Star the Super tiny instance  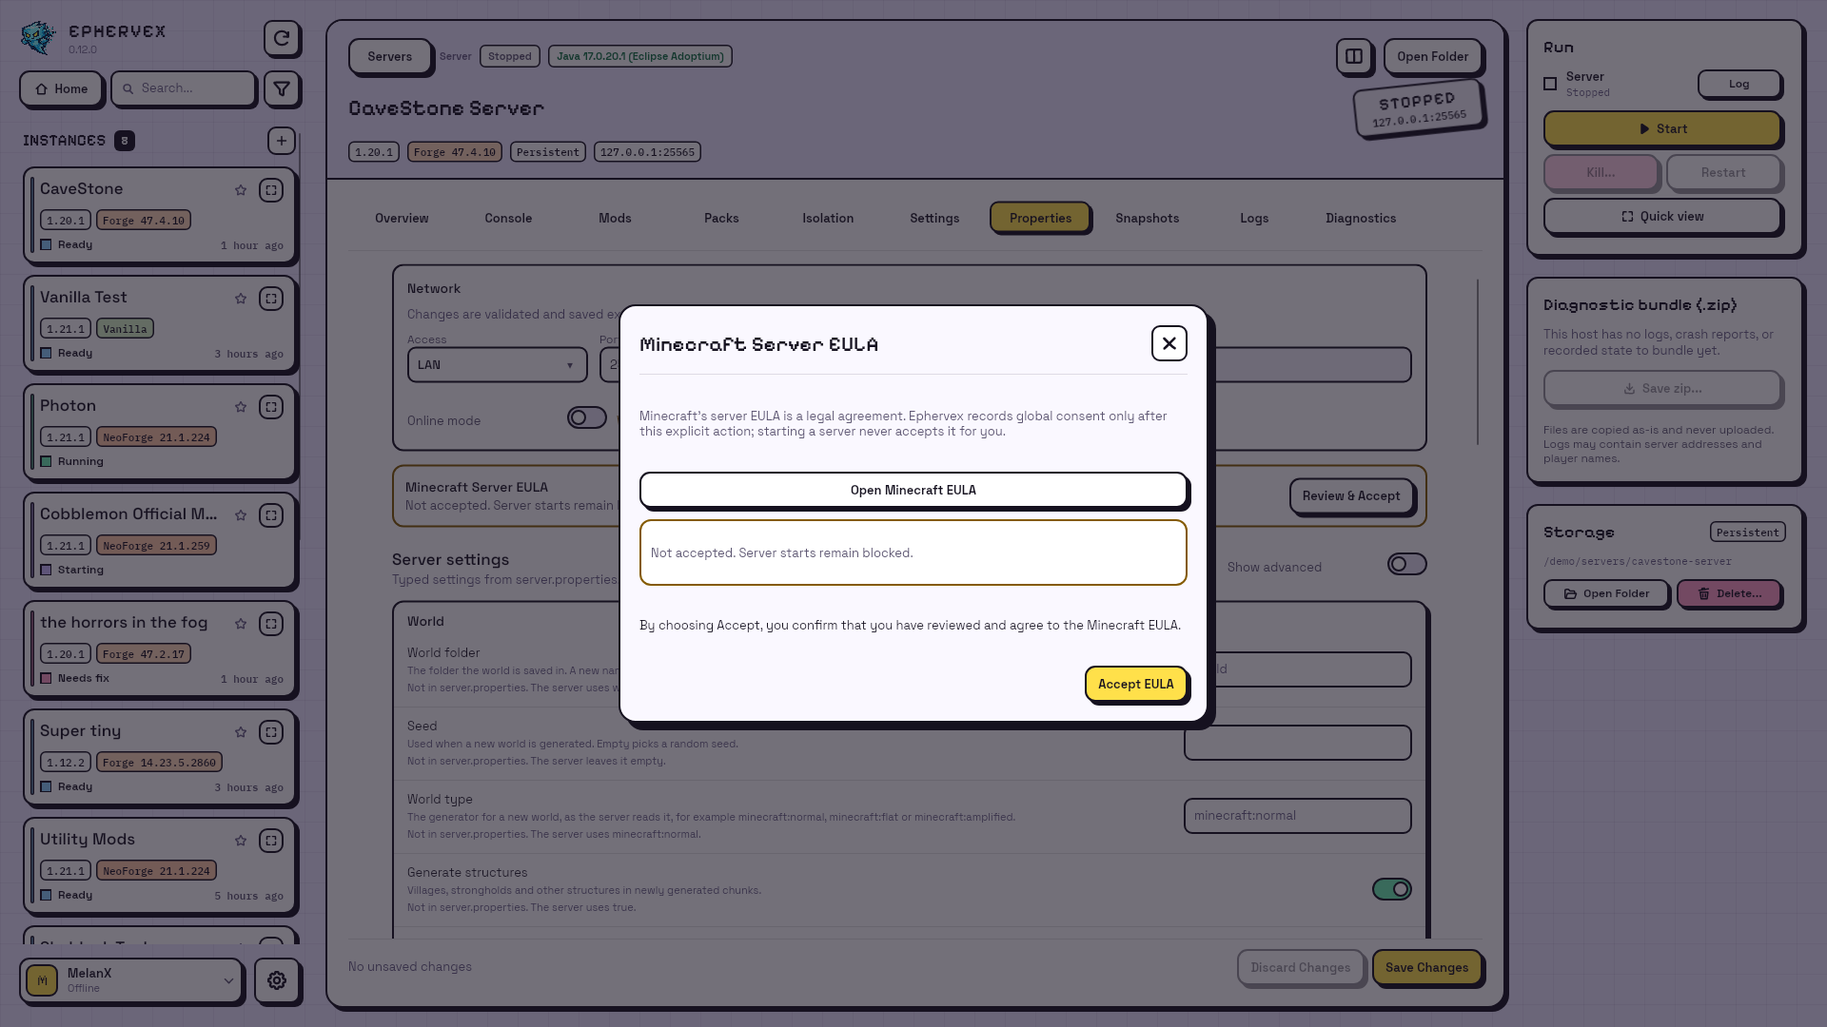coord(241,732)
